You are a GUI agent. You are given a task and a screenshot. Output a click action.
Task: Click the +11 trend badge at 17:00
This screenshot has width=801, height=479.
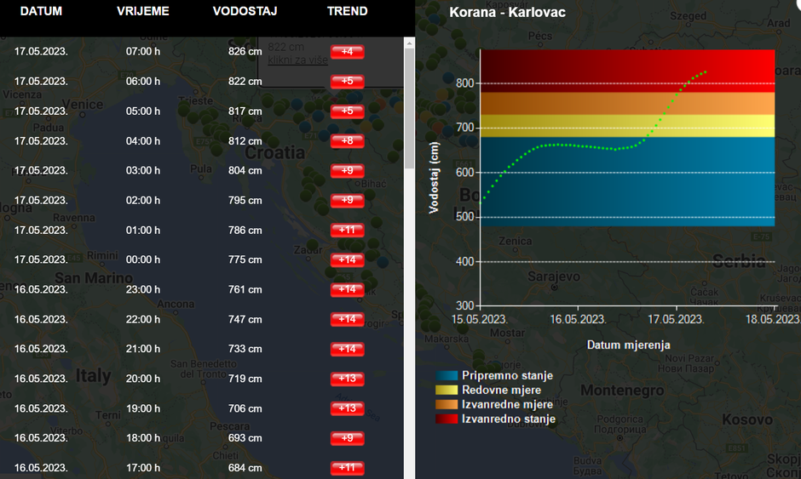(x=347, y=468)
